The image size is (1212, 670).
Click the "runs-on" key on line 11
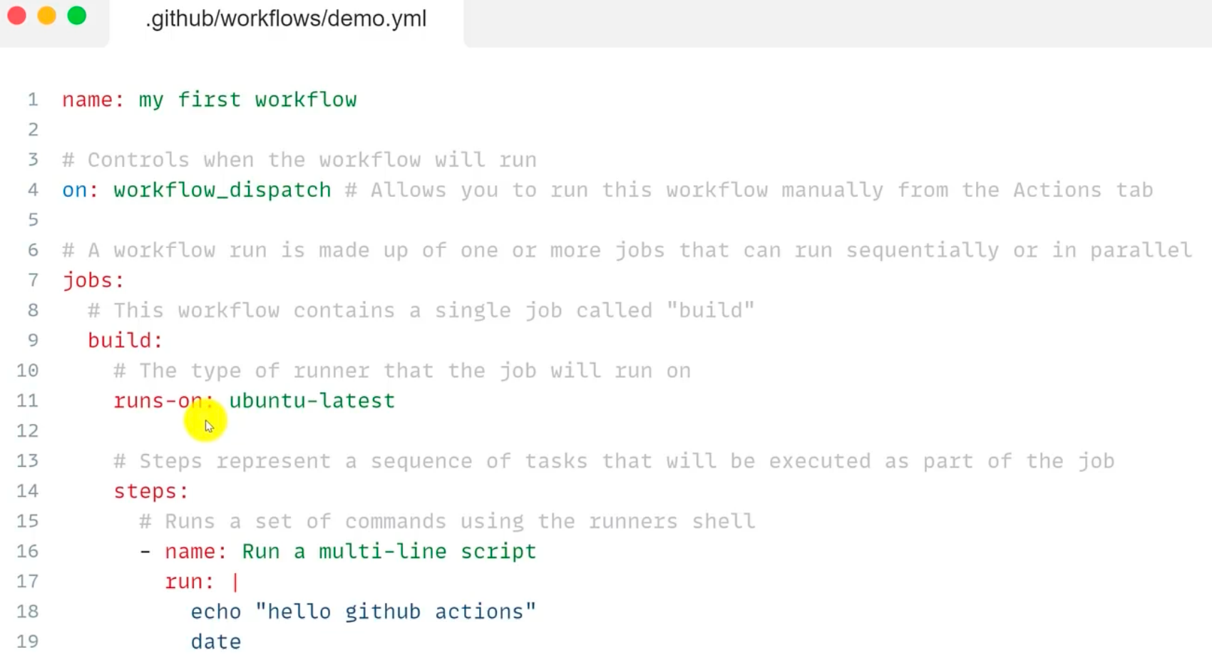(x=157, y=401)
